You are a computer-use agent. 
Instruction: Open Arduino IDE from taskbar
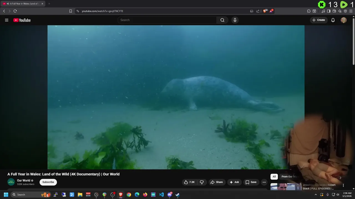tap(153, 195)
